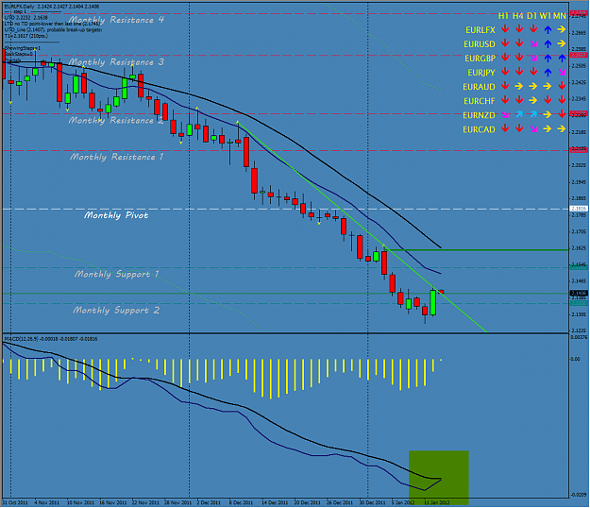Click the horizontal green line near 2.1625
Viewport: 590px width, 508px height.
pos(478,249)
